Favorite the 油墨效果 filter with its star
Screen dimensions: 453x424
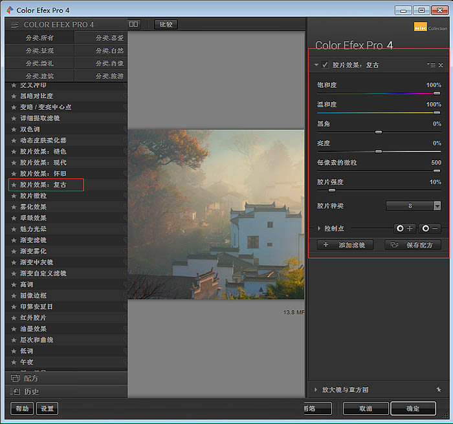click(14, 329)
